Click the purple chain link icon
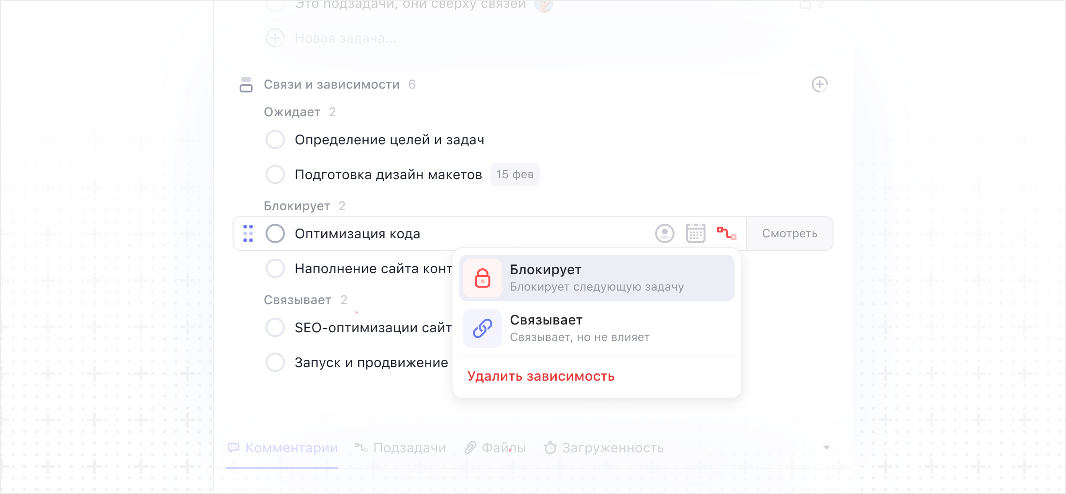Image resolution: width=1066 pixels, height=494 pixels. pos(482,328)
